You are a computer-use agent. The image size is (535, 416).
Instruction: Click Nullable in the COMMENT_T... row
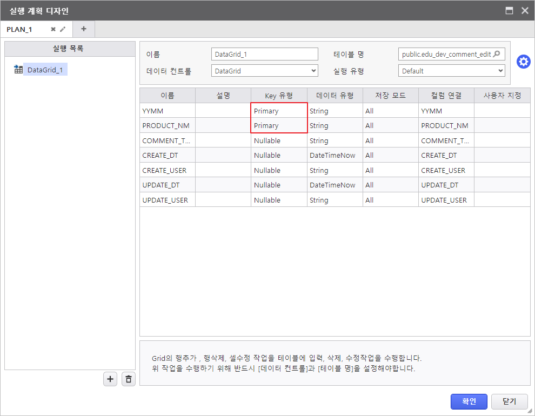pos(279,140)
